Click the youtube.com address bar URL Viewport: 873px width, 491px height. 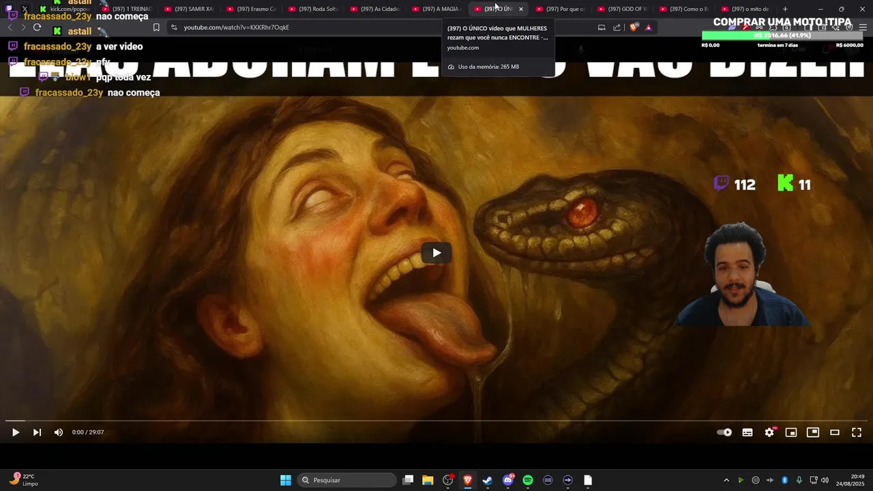point(236,27)
